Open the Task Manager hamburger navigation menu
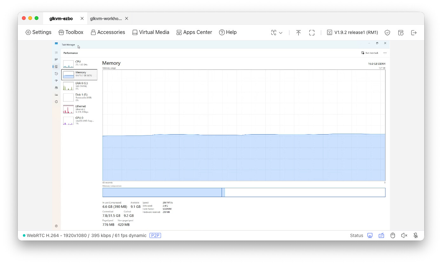The image size is (442, 264). (x=56, y=53)
